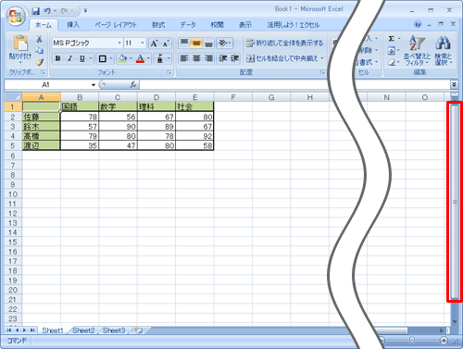Switch to the 挿入 ribbon tab
463x349 pixels.
click(73, 25)
